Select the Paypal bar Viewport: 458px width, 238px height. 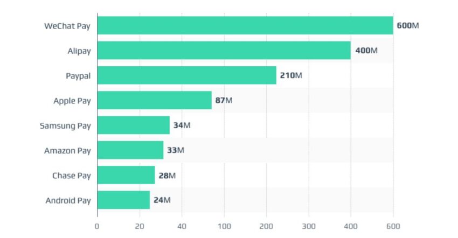tap(187, 75)
